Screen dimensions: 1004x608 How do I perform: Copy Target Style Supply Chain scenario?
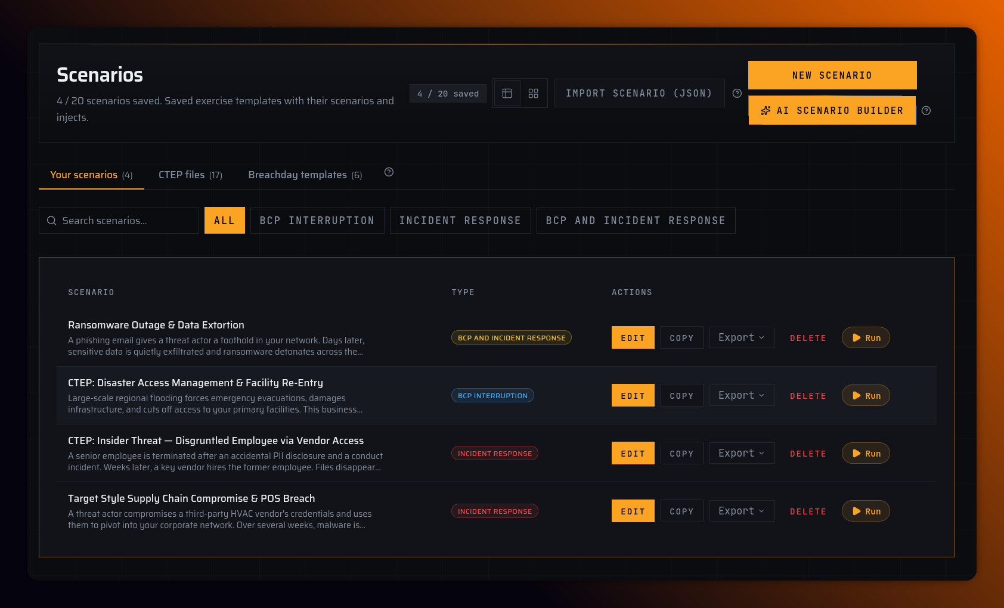(x=682, y=511)
